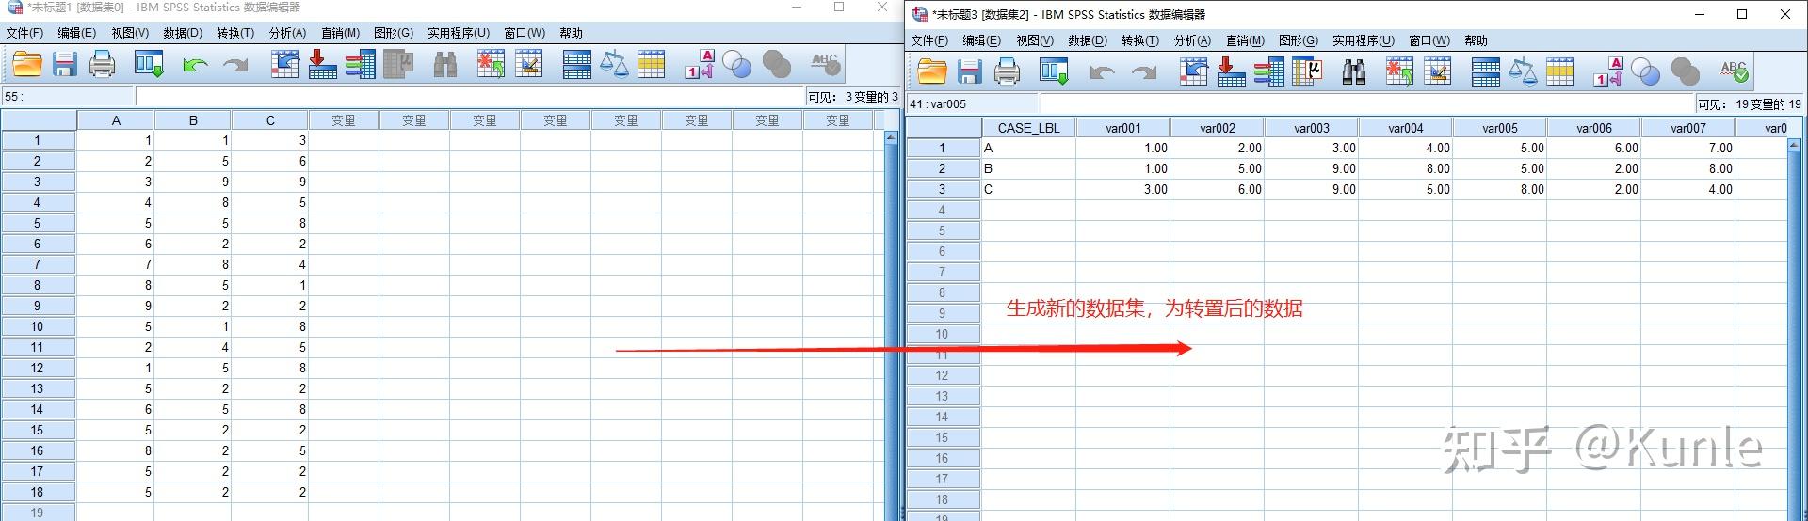Screen dimensions: 1808x521
Task: Select left window row 11 column B cell
Action: pos(193,347)
